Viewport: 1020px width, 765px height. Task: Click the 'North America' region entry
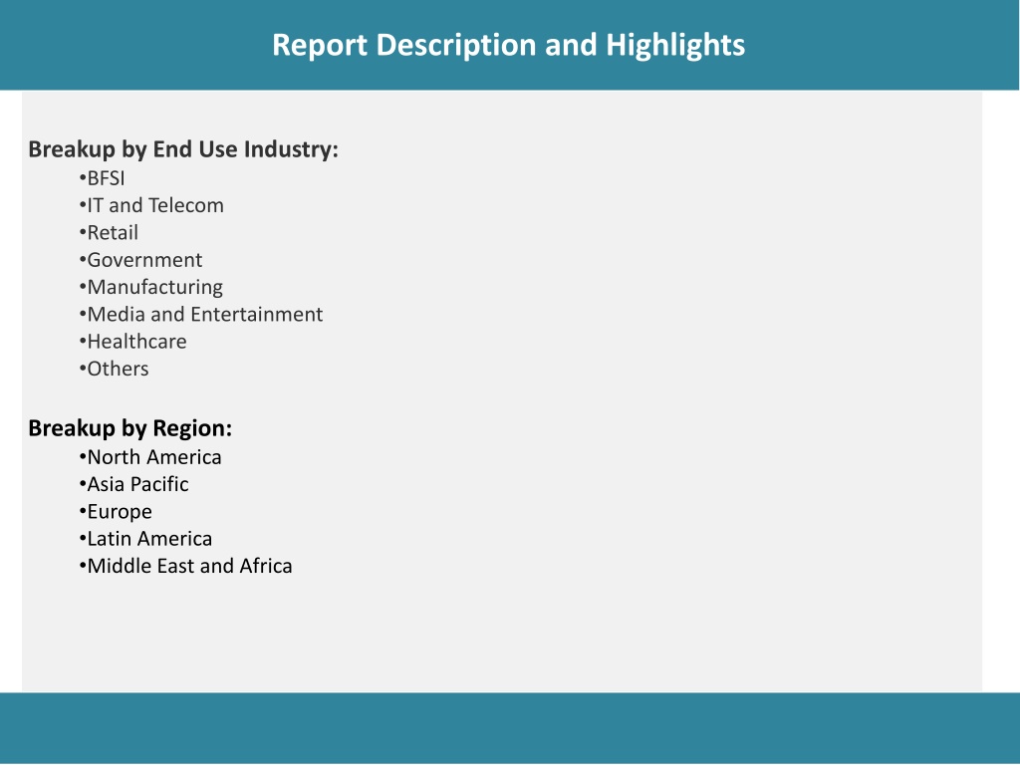(x=150, y=457)
